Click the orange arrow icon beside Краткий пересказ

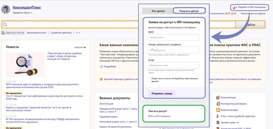point(101,79)
